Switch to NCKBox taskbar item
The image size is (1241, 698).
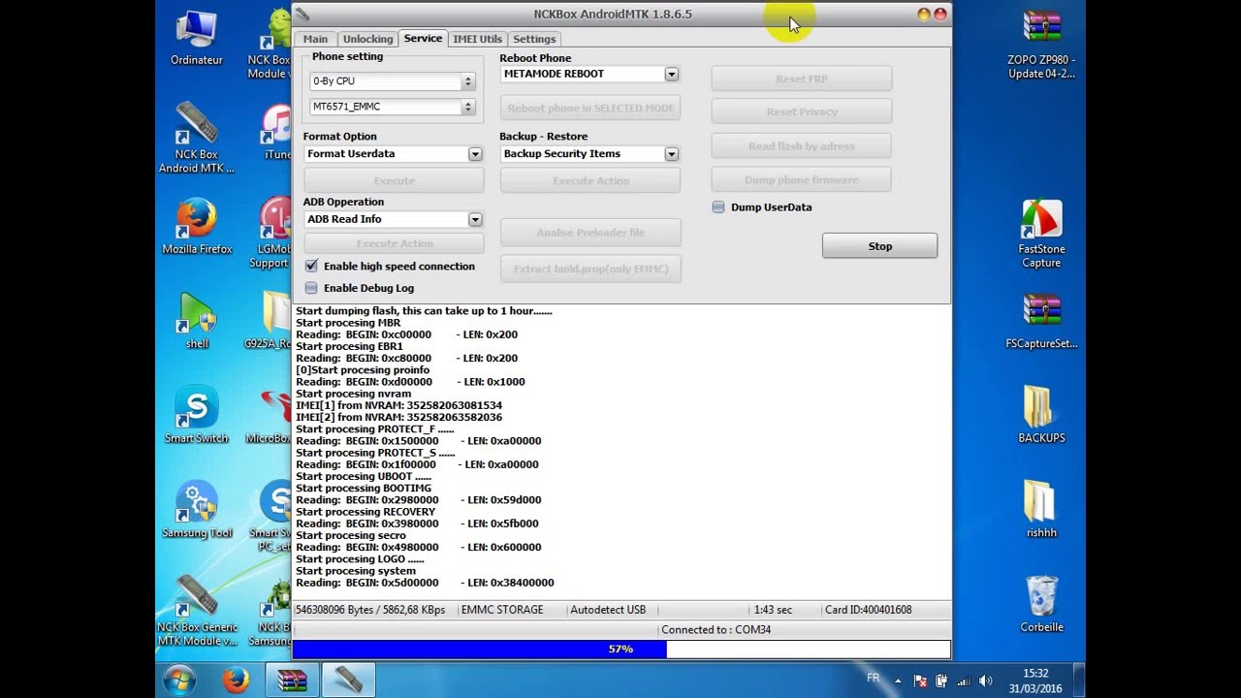coord(348,681)
